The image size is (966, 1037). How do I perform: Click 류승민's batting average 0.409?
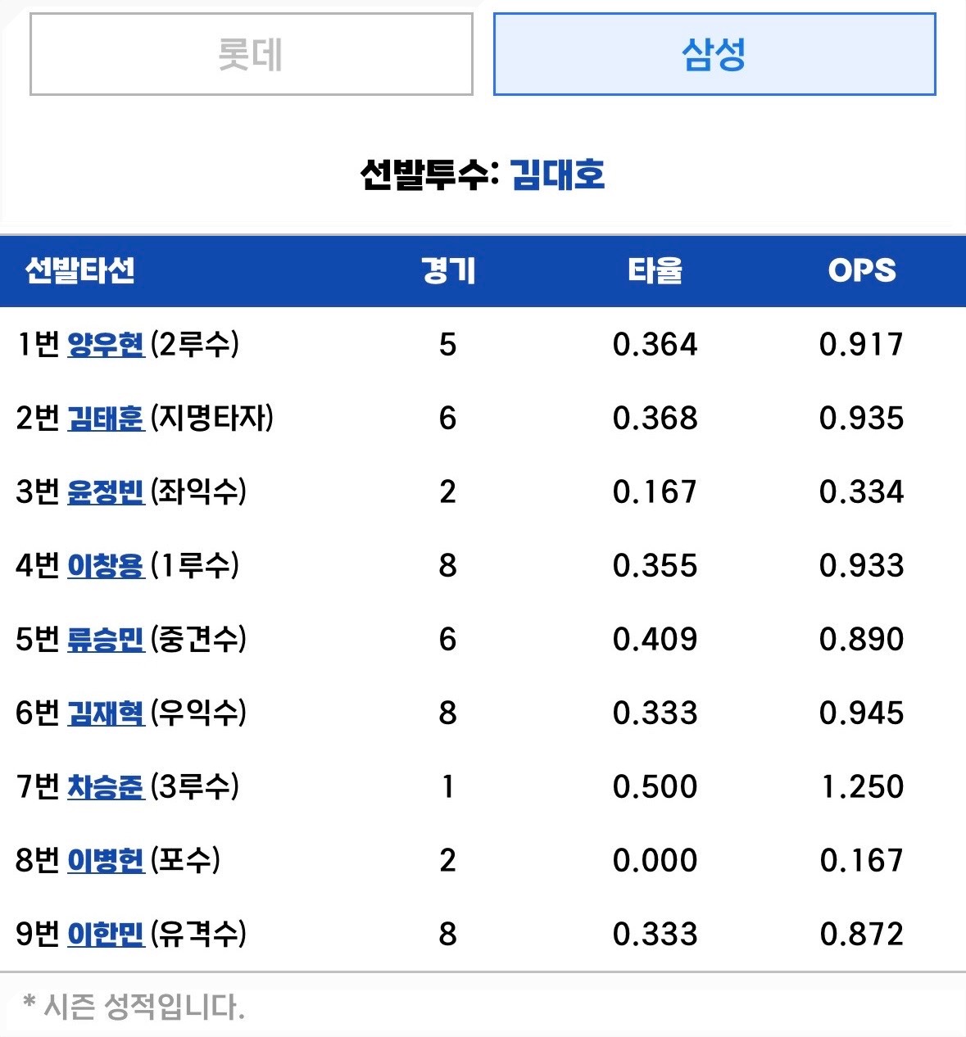click(655, 639)
